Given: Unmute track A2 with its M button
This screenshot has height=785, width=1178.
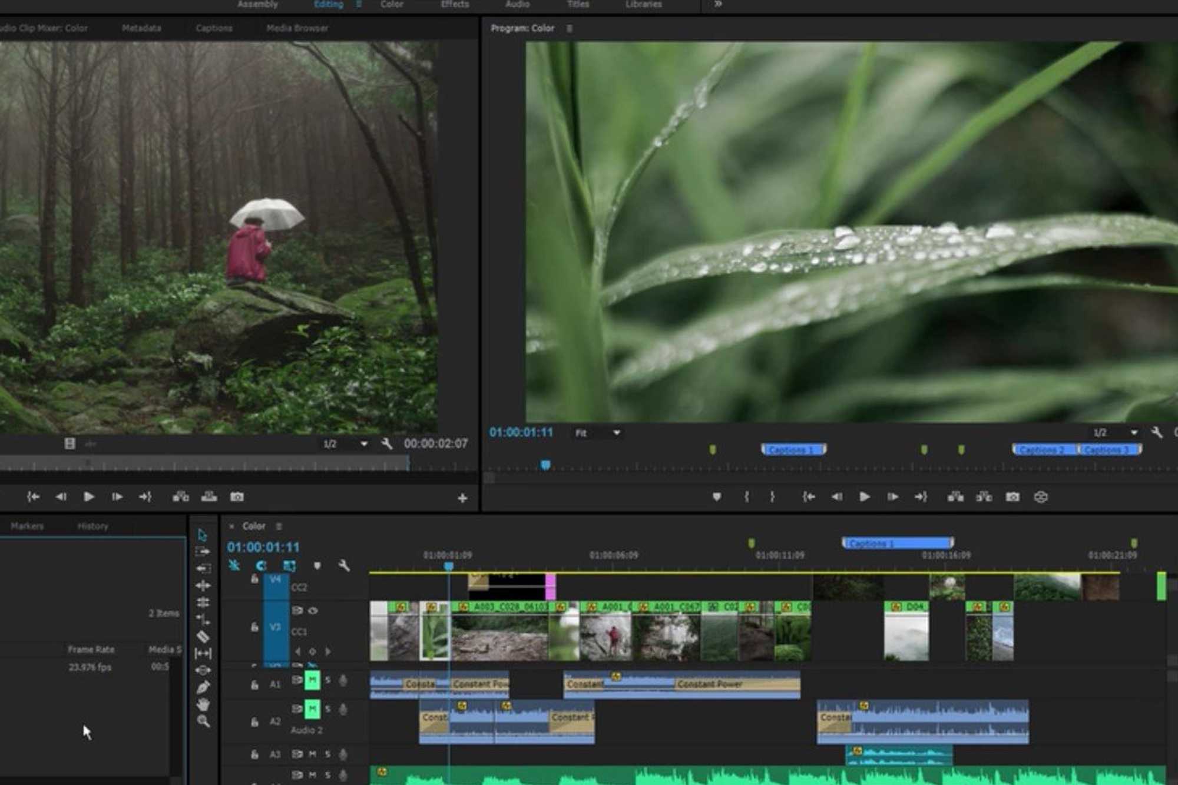Looking at the screenshot, I should tap(312, 709).
